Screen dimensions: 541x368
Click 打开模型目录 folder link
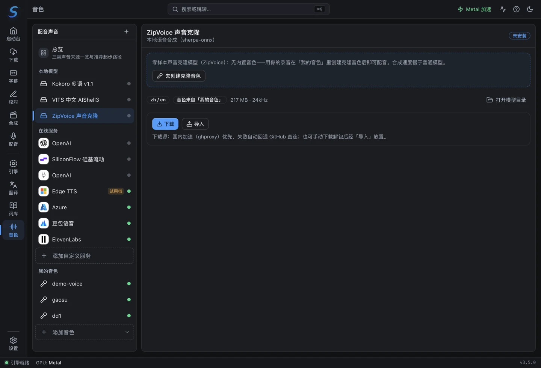click(506, 100)
